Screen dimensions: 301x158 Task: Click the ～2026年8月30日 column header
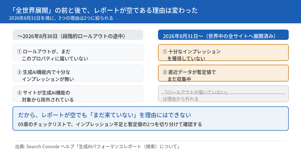(x=78, y=35)
